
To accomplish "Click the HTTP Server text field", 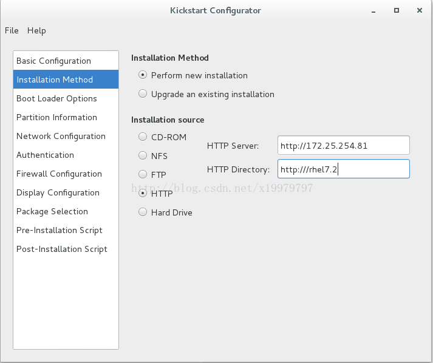I will pyautogui.click(x=344, y=145).
